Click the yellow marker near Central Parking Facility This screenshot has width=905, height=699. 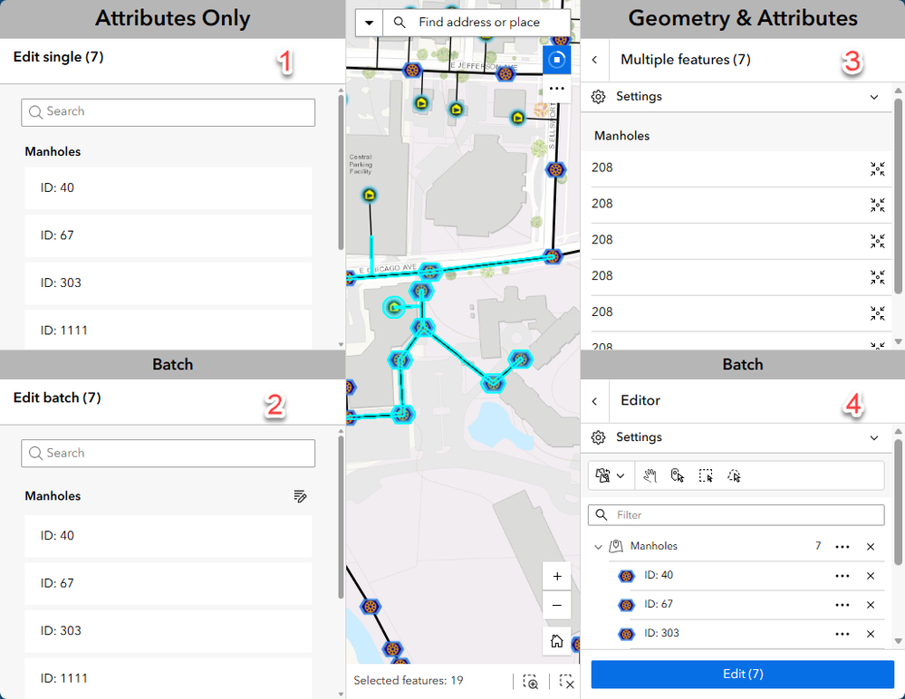(x=370, y=195)
